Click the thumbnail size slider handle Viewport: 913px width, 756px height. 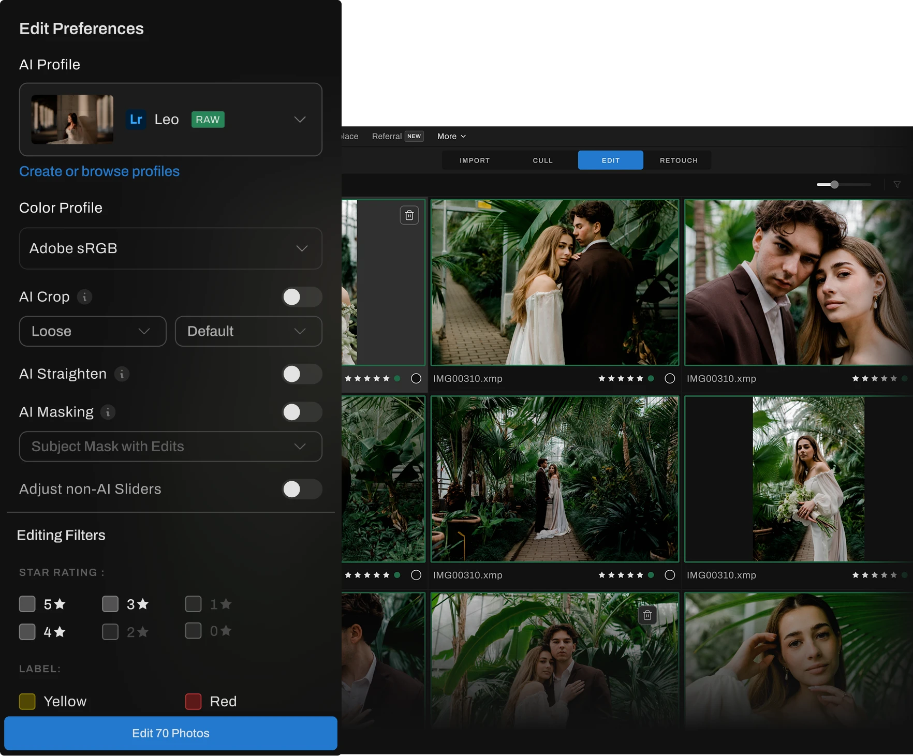pos(834,185)
